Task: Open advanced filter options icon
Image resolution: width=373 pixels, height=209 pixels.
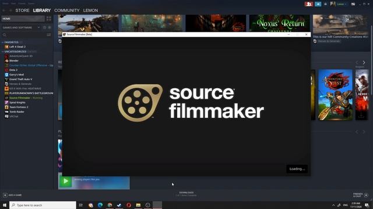Action: (x=49, y=35)
